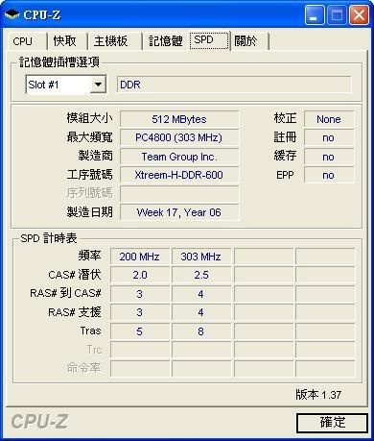Screen dimensions: 374x441
Task: Expand the Slot #1 dropdown arrow
Action: (98, 85)
